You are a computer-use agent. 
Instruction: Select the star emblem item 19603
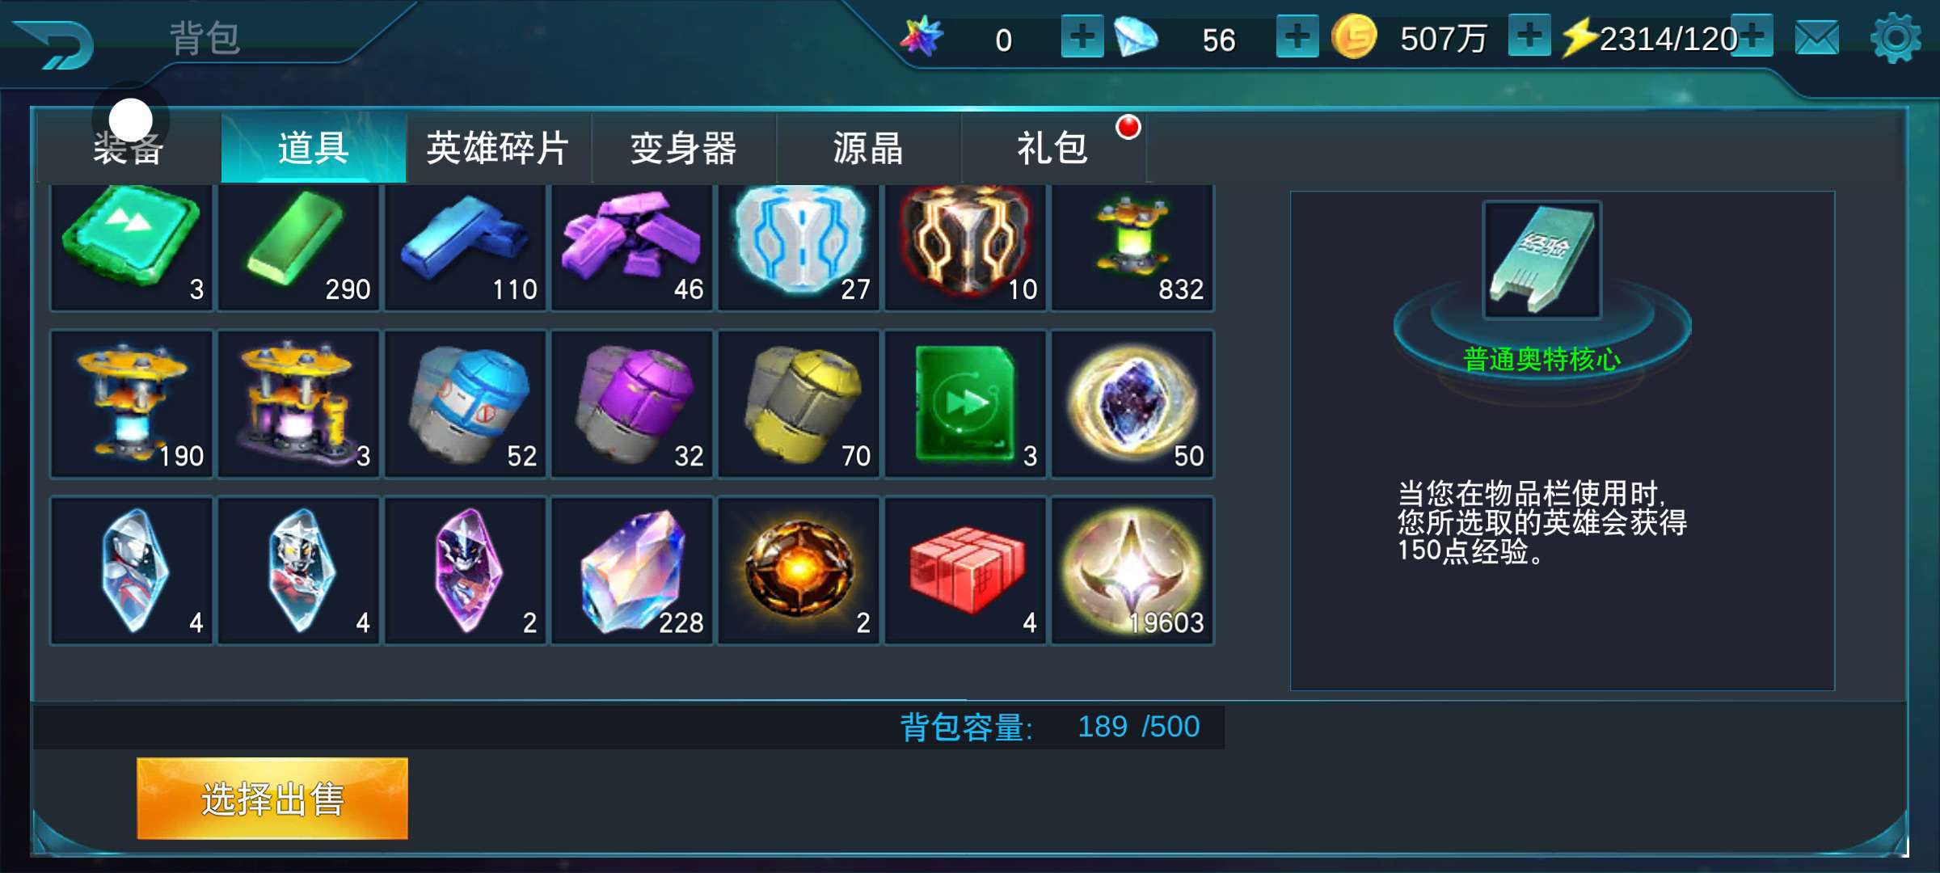[x=1132, y=571]
